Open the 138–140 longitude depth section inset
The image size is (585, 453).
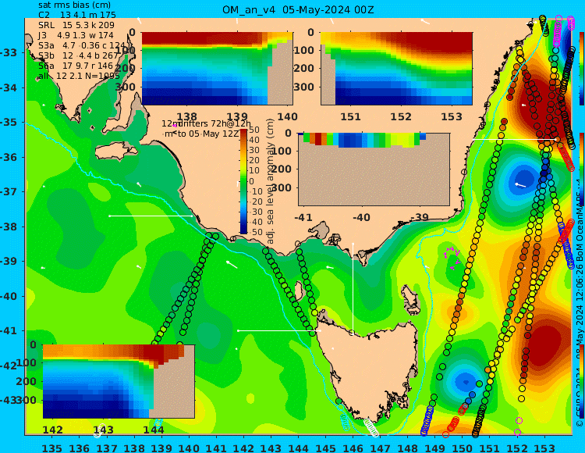217,69
